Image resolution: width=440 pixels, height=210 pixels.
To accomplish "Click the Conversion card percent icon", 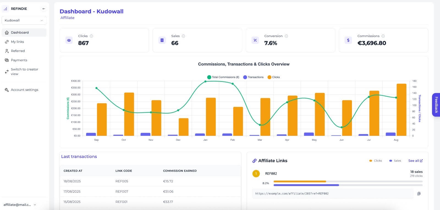I will pos(255,40).
